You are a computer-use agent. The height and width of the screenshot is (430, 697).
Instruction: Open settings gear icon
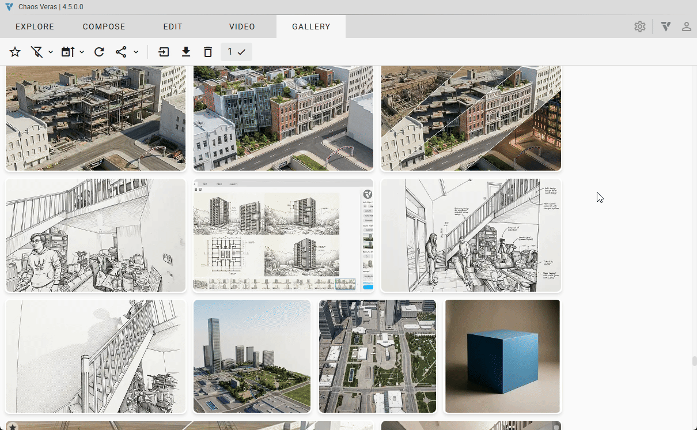(x=640, y=27)
